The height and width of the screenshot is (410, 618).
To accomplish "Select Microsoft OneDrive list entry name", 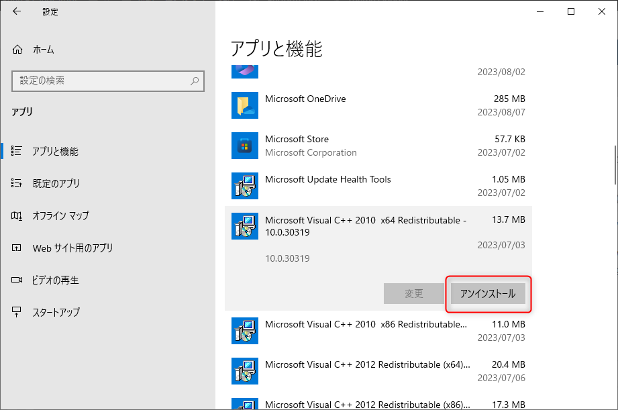I will [305, 99].
